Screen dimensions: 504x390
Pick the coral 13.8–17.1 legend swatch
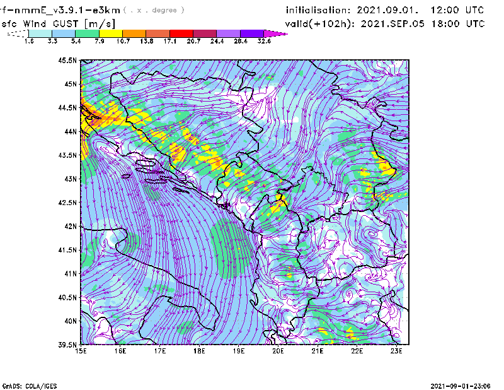tap(158, 33)
